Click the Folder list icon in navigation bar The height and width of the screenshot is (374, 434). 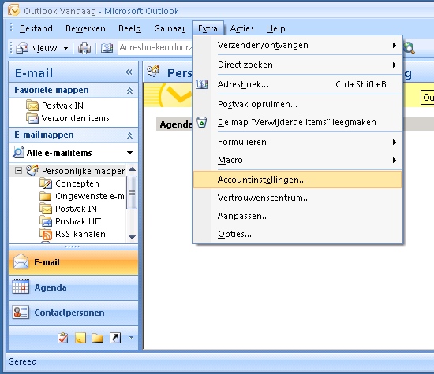tap(97, 338)
